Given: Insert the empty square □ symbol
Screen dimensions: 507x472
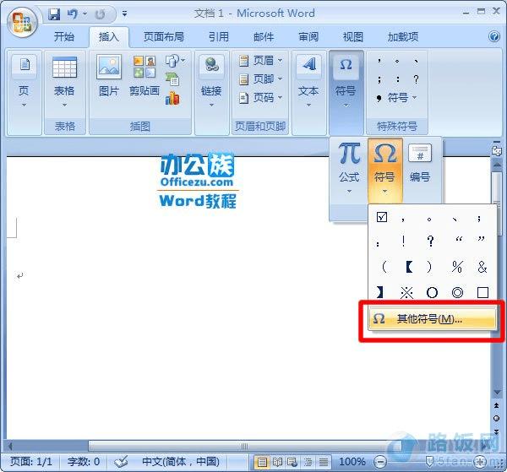Looking at the screenshot, I should tap(482, 293).
